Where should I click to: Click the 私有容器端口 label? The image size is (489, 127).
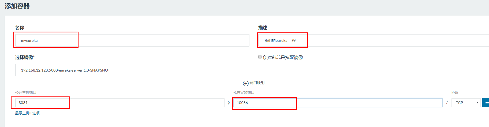tap(244, 92)
